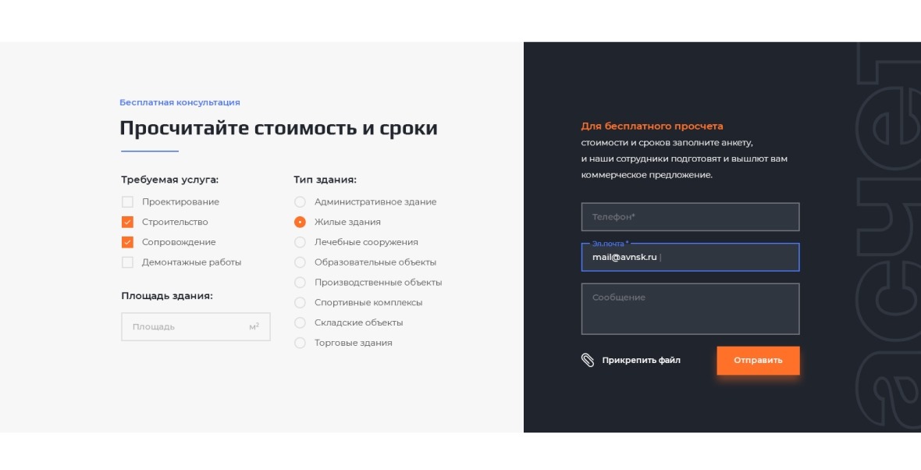
Task: Choose Лечебные сооружения building type
Action: click(x=300, y=242)
